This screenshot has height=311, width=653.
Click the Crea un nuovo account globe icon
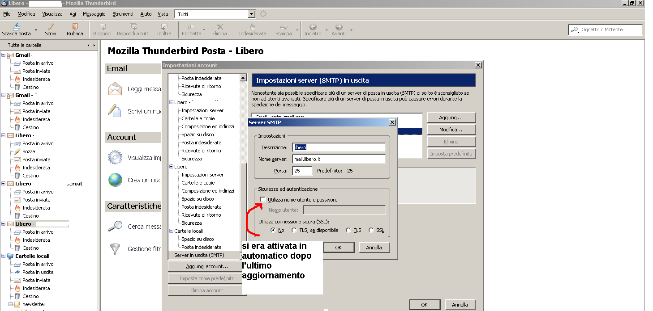[x=115, y=180]
